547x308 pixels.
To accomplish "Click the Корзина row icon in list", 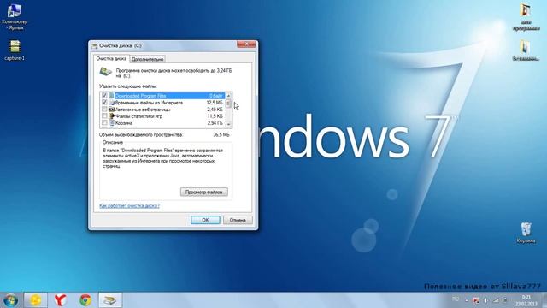I will [111, 123].
